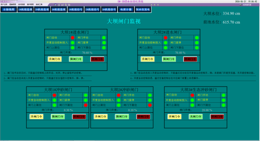Open the 实时数据 menu

click(x=21, y=4)
